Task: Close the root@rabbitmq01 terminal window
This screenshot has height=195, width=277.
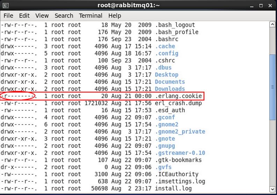Action: point(269,6)
